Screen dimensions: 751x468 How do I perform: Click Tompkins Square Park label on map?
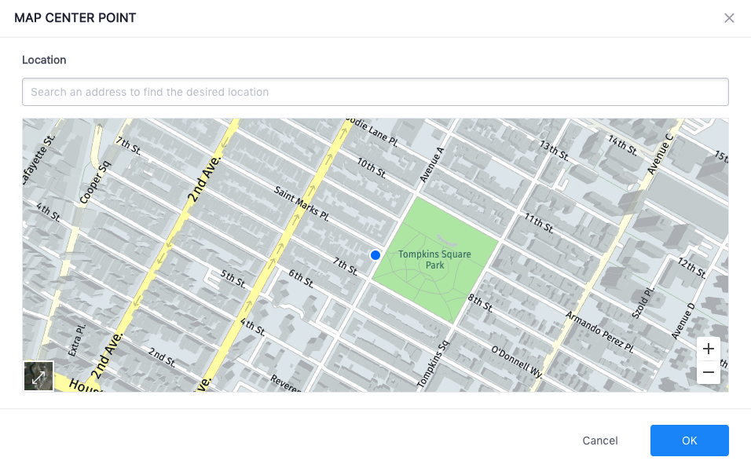pos(434,260)
